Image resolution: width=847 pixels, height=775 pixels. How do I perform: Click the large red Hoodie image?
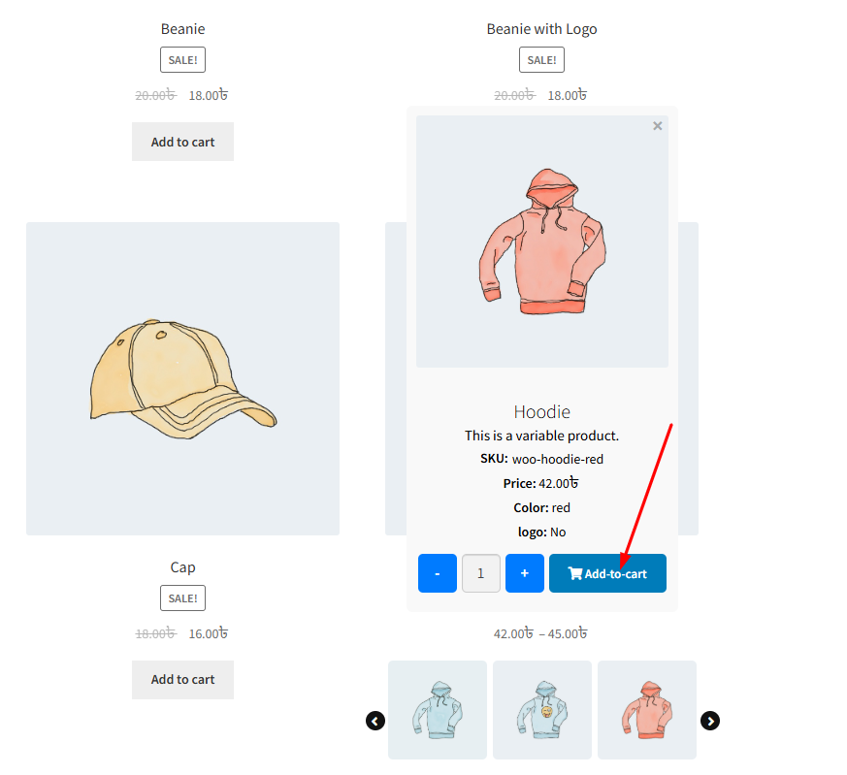(x=541, y=242)
